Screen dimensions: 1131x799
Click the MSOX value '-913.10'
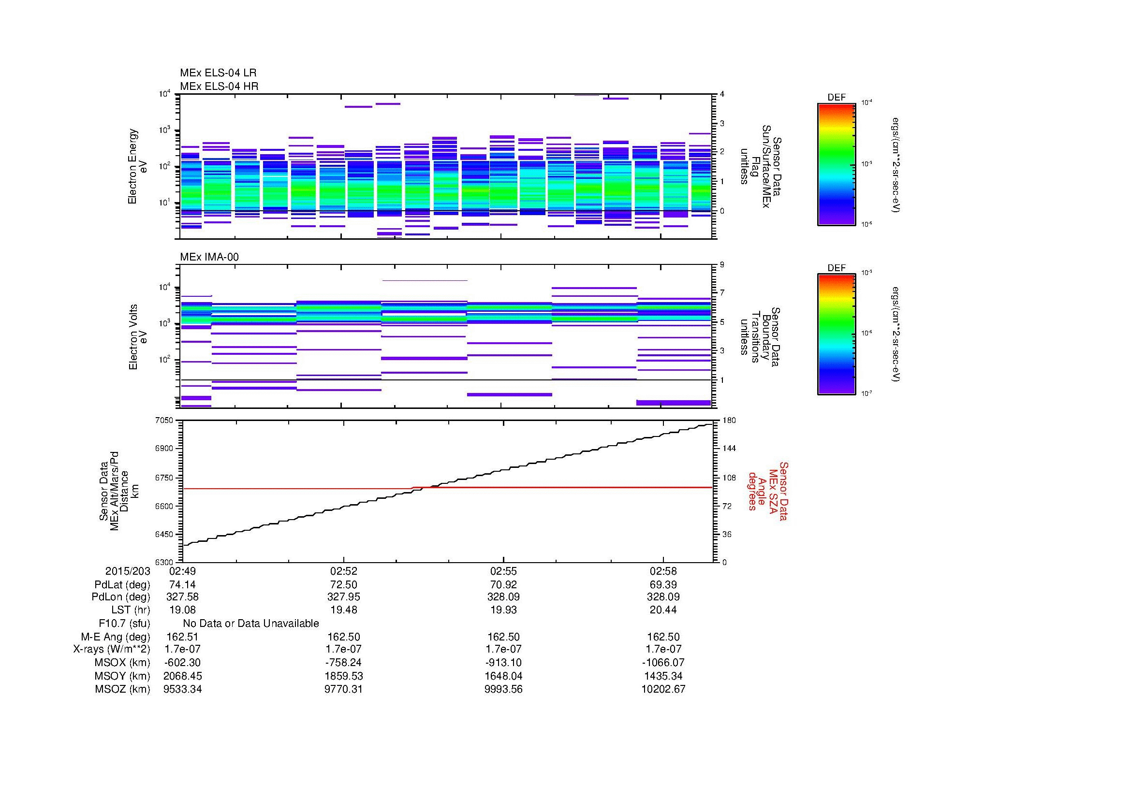[x=503, y=663]
